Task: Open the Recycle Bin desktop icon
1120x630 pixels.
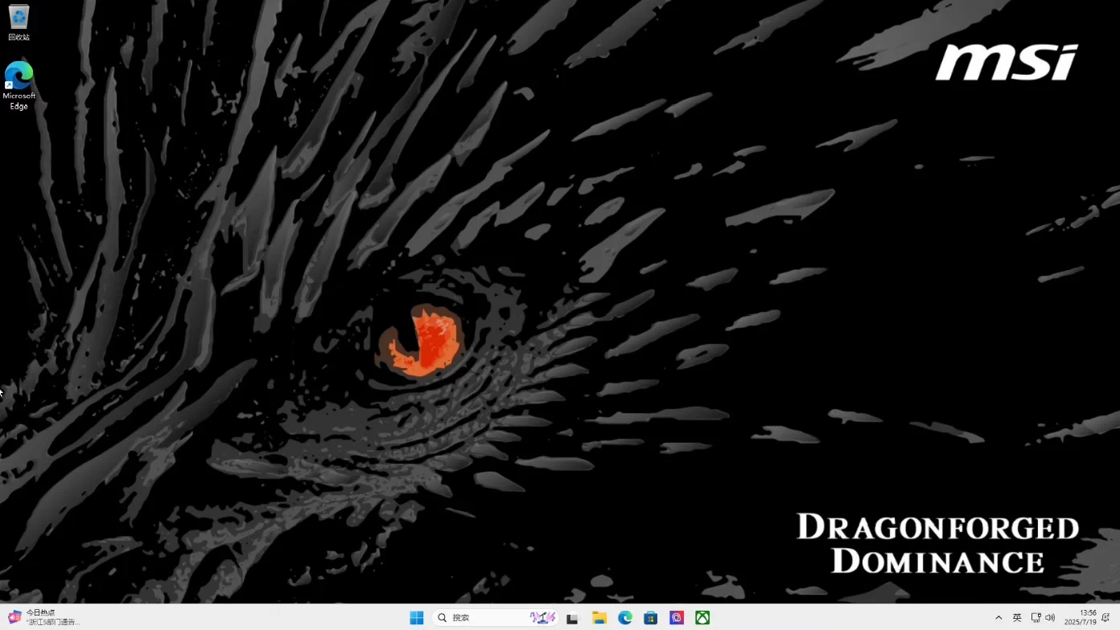Action: (19, 22)
